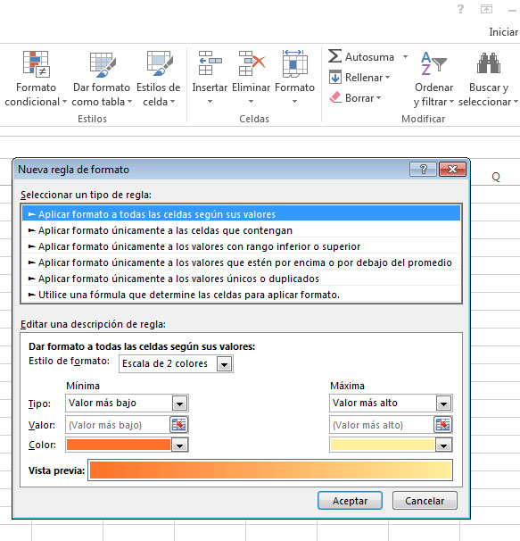
Task: Click range selector for minimum Valor
Action: coord(178,425)
